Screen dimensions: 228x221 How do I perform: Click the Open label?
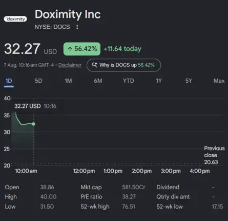pos(12,187)
